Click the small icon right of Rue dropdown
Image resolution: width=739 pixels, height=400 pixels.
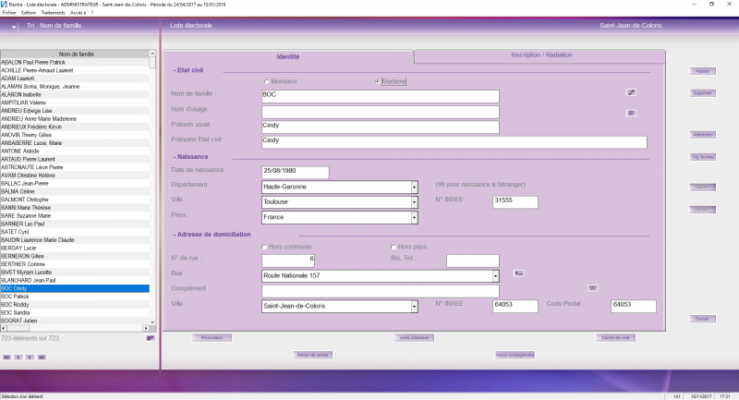(518, 273)
